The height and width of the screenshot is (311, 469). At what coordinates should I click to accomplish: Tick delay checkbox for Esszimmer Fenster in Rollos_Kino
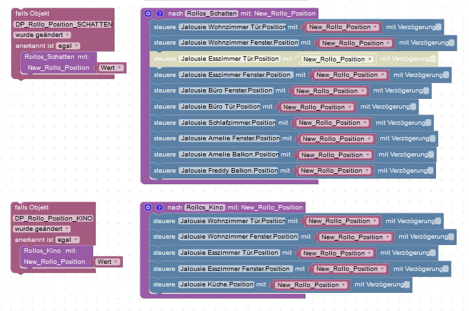point(446,269)
